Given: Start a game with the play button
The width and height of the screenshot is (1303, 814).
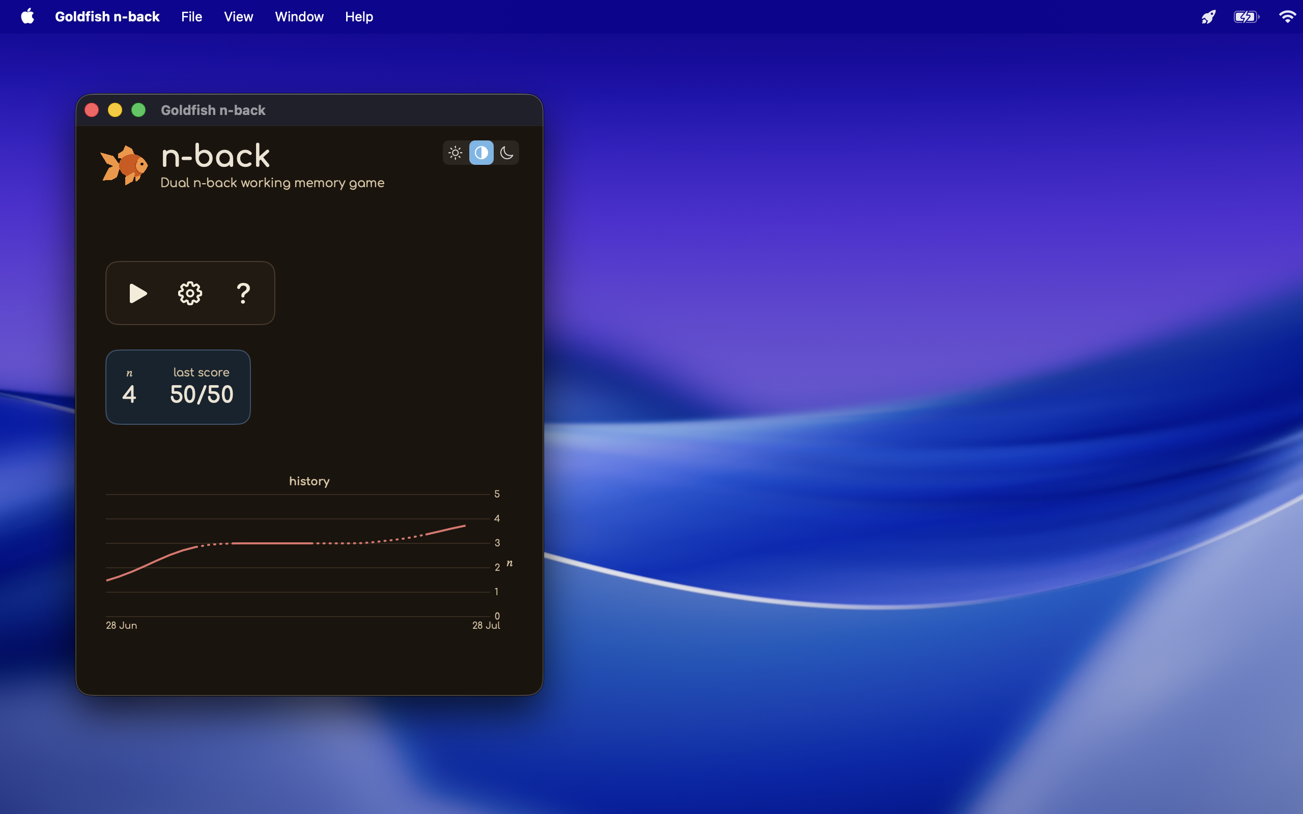Looking at the screenshot, I should tap(138, 294).
